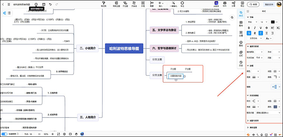Click the zoom in plus button
Screen dimensions: 283x137
click(x=52, y=134)
